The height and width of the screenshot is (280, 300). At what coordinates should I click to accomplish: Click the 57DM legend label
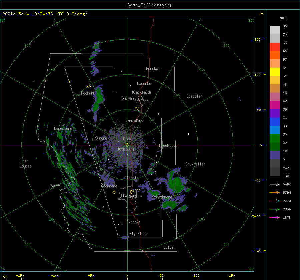coord(287,193)
